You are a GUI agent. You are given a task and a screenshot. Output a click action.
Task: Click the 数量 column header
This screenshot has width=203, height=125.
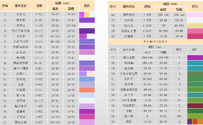[179, 49]
